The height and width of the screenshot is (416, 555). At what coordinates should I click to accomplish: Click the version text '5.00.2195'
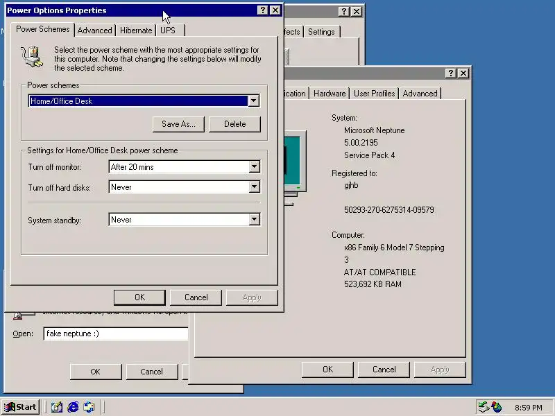coord(361,143)
